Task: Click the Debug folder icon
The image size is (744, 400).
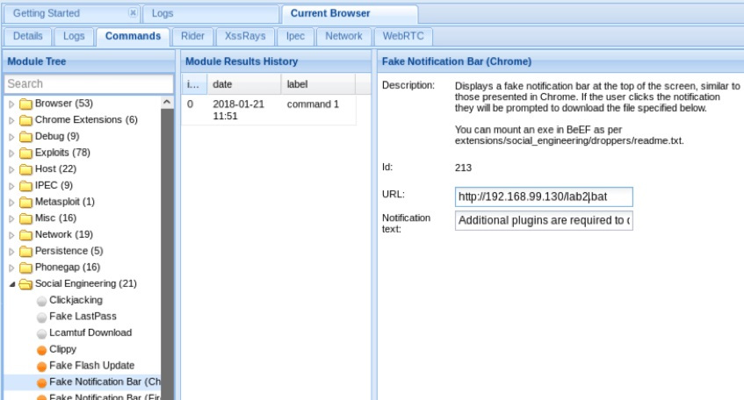Action: point(25,137)
